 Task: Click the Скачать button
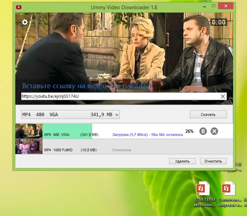[208, 114]
